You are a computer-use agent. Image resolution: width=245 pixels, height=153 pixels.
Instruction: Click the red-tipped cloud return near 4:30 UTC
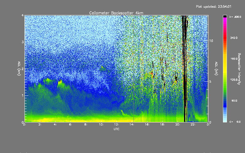(60, 81)
